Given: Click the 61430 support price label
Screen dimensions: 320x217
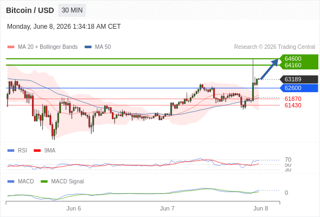Looking at the screenshot, I should pos(293,105).
